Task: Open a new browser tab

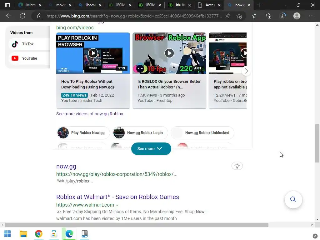Action: click(259, 5)
